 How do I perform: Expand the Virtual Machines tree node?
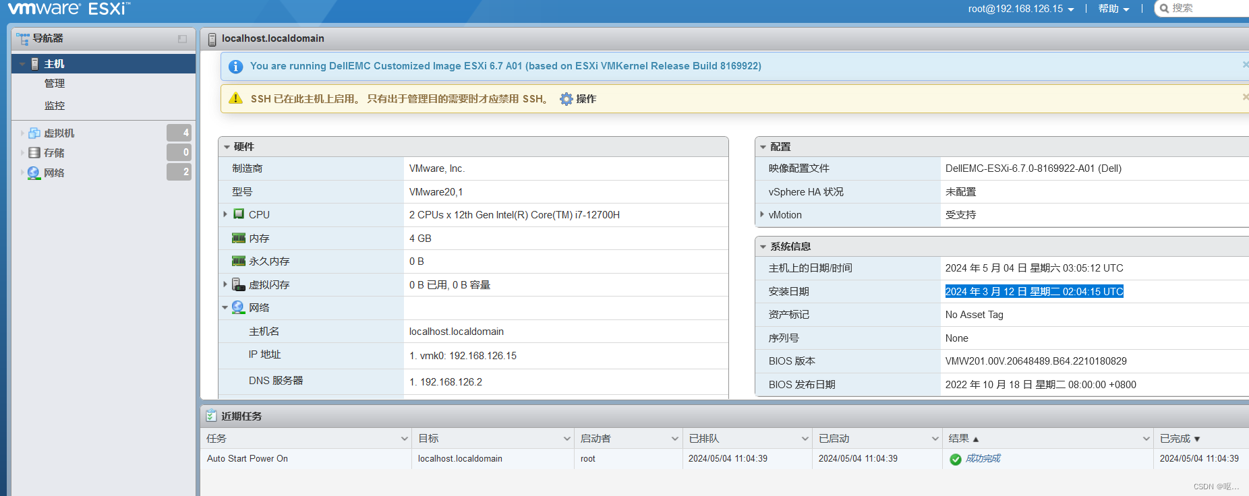tap(22, 133)
